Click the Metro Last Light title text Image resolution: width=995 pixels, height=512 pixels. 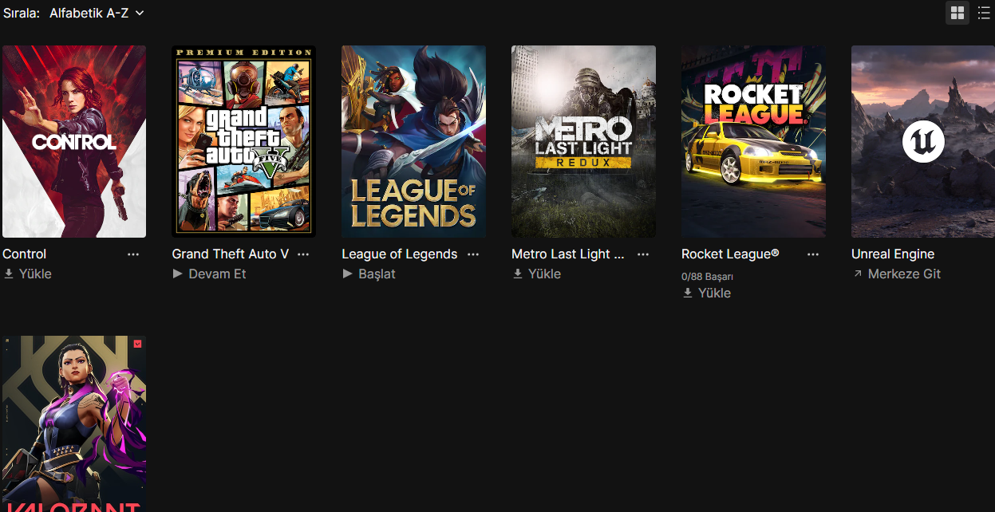[568, 254]
